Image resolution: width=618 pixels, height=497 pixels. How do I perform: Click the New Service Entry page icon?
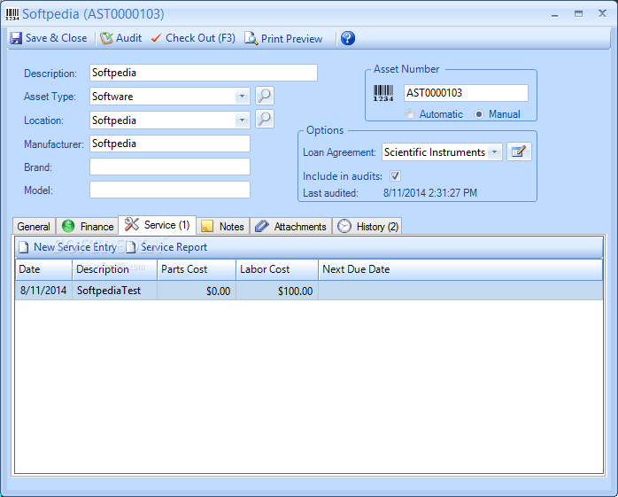tap(24, 247)
